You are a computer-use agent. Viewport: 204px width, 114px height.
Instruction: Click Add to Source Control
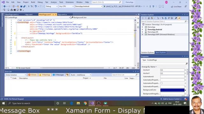[x=171, y=99]
